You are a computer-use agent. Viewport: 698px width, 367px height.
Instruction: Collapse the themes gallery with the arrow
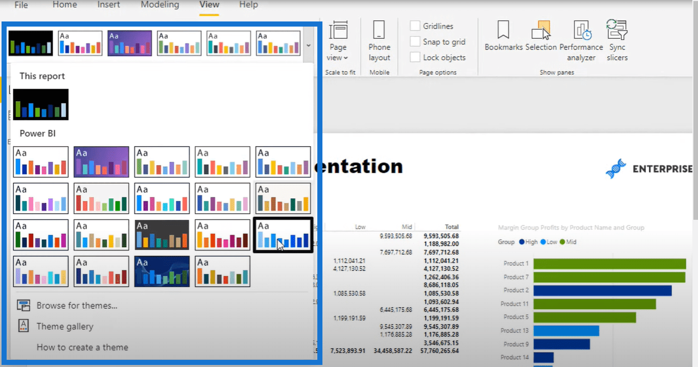tap(308, 45)
